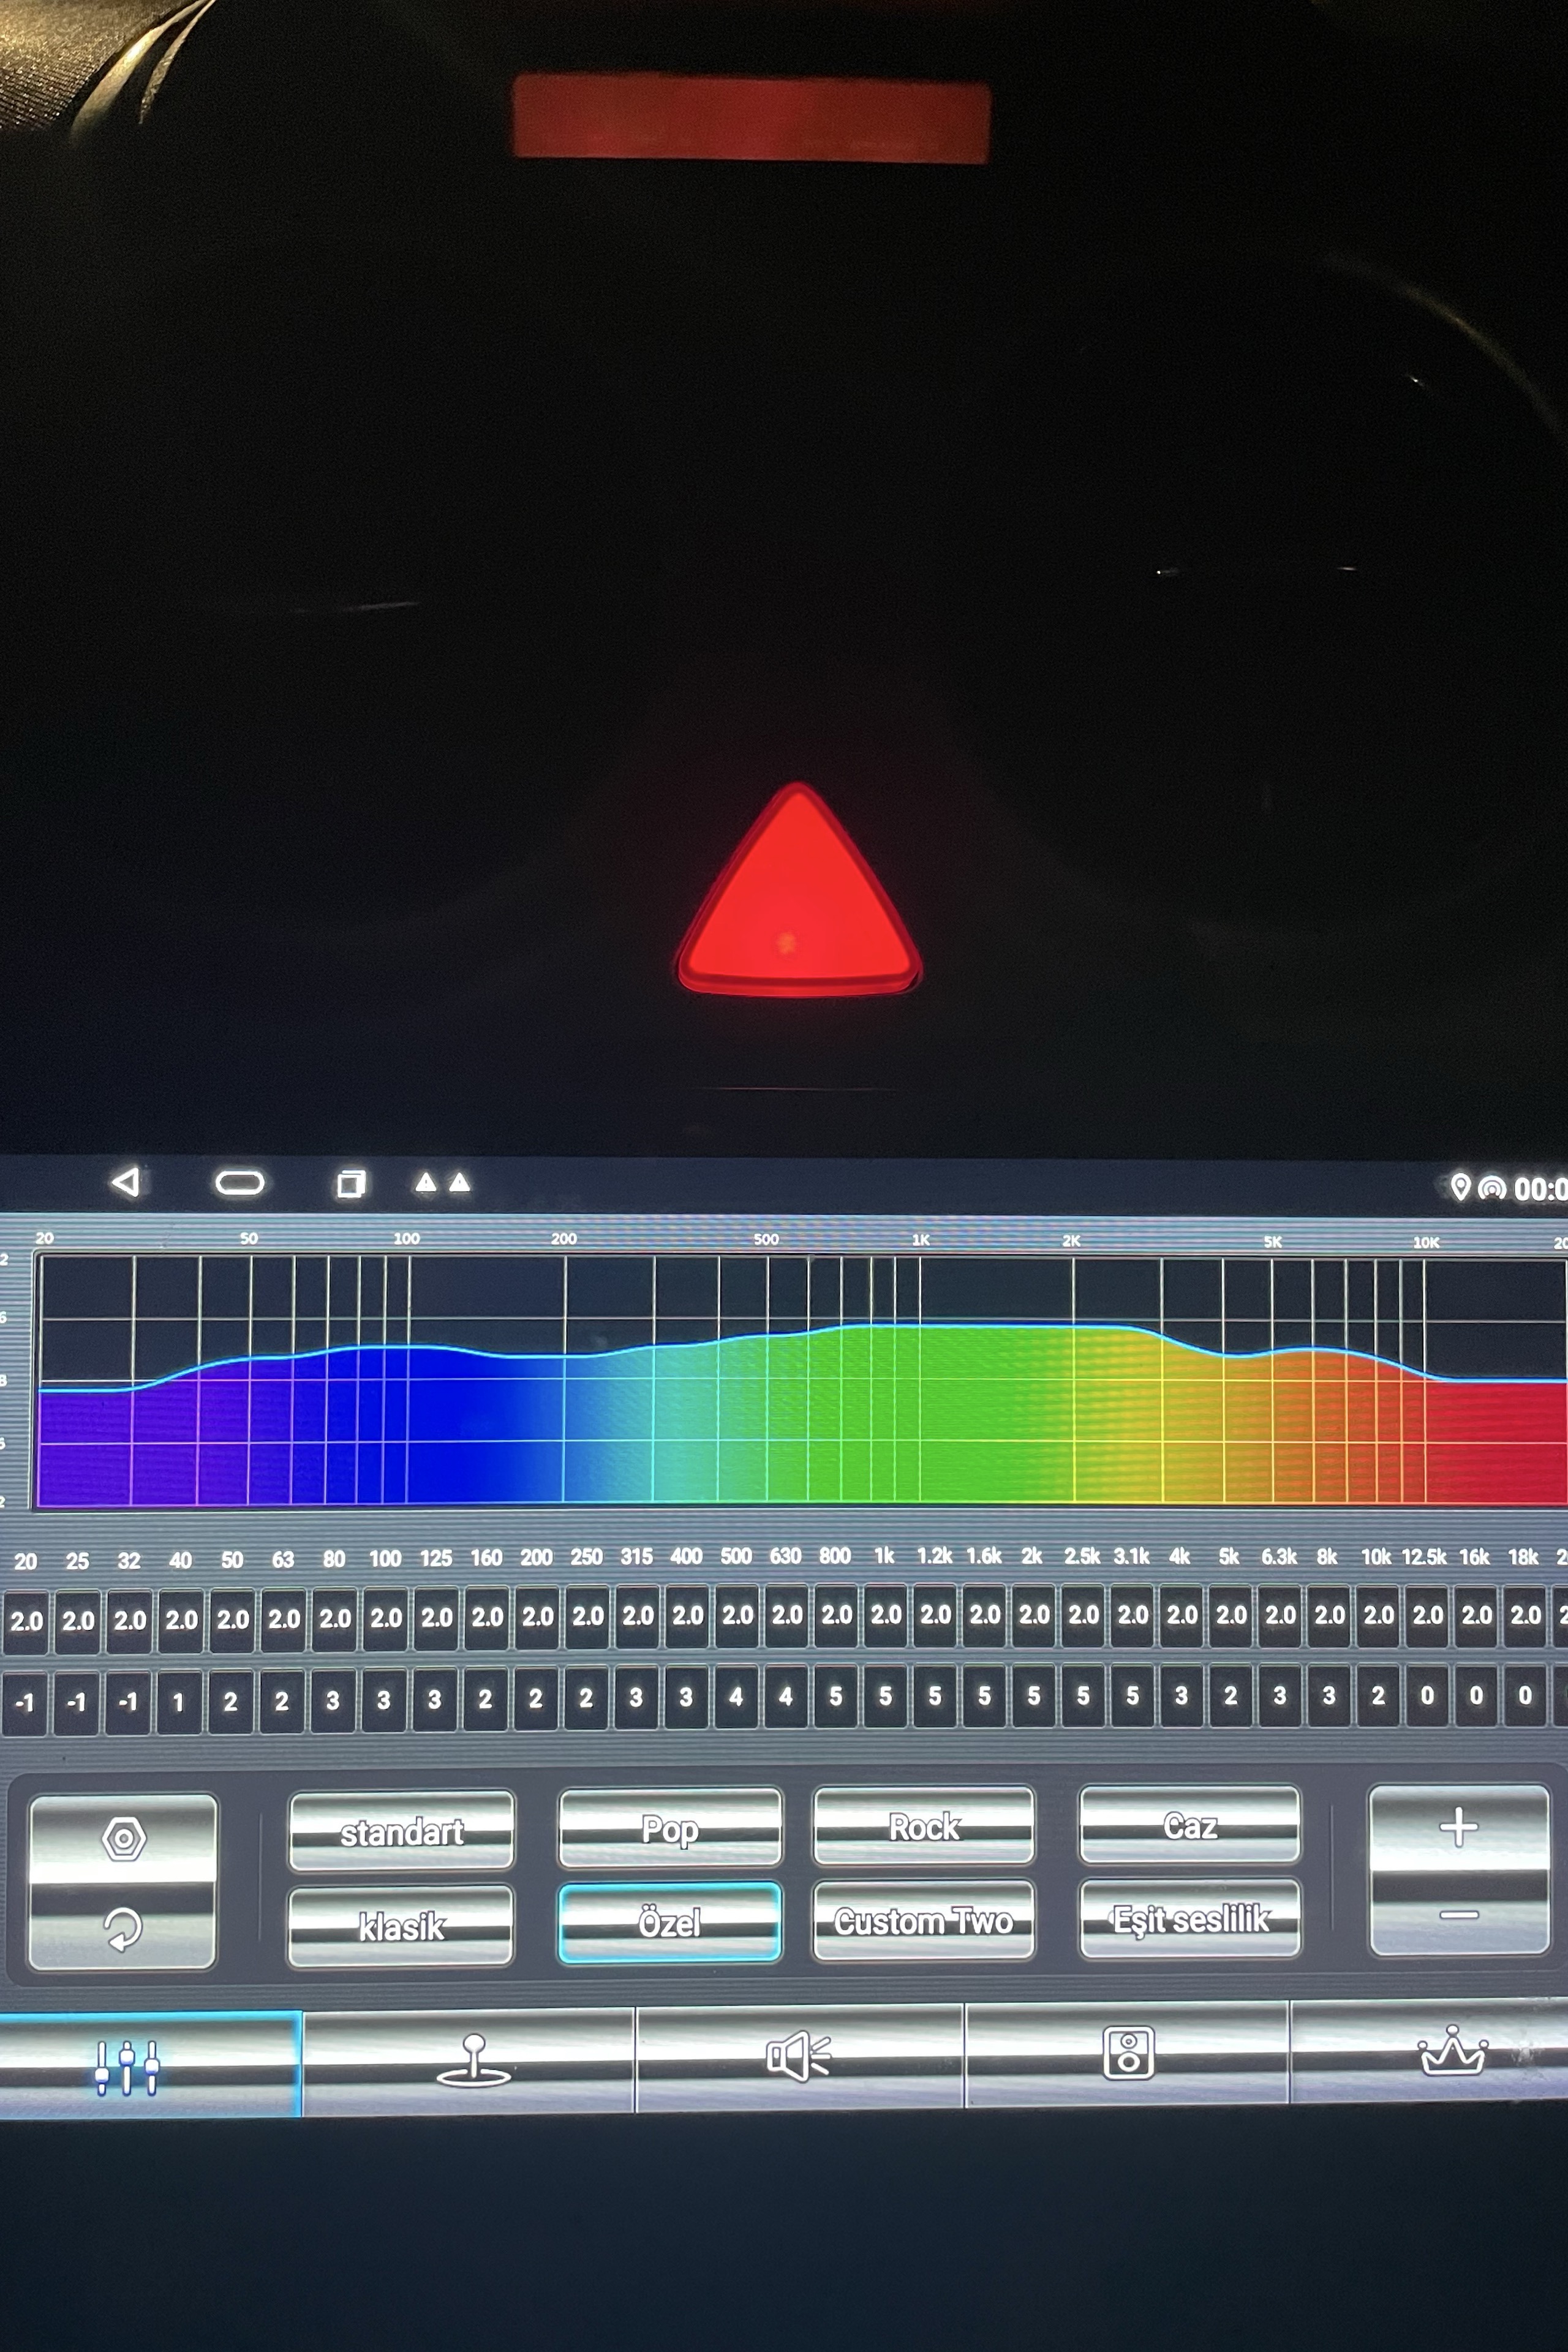The image size is (1568, 2352).
Task: Tap the "2K" axis marker above the graph
Action: tap(1071, 1240)
